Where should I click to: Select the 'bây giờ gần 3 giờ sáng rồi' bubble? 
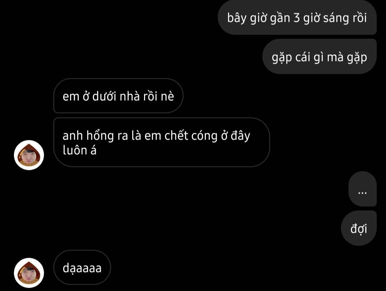(297, 18)
